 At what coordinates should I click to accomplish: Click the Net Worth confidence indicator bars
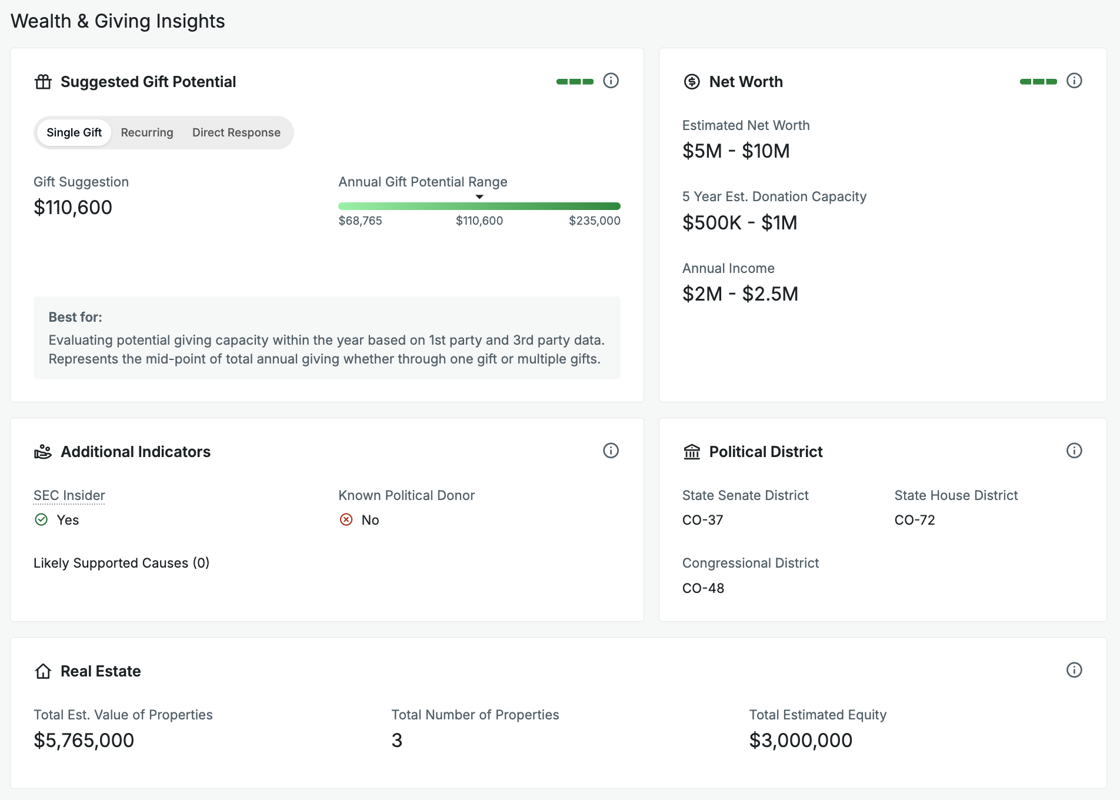(1038, 82)
